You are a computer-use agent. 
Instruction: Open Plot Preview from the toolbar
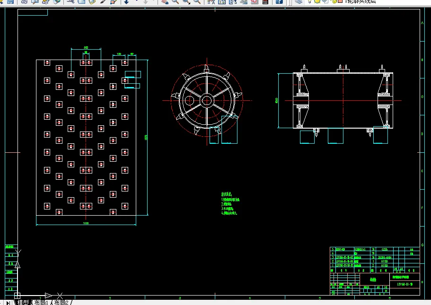(35, 1)
